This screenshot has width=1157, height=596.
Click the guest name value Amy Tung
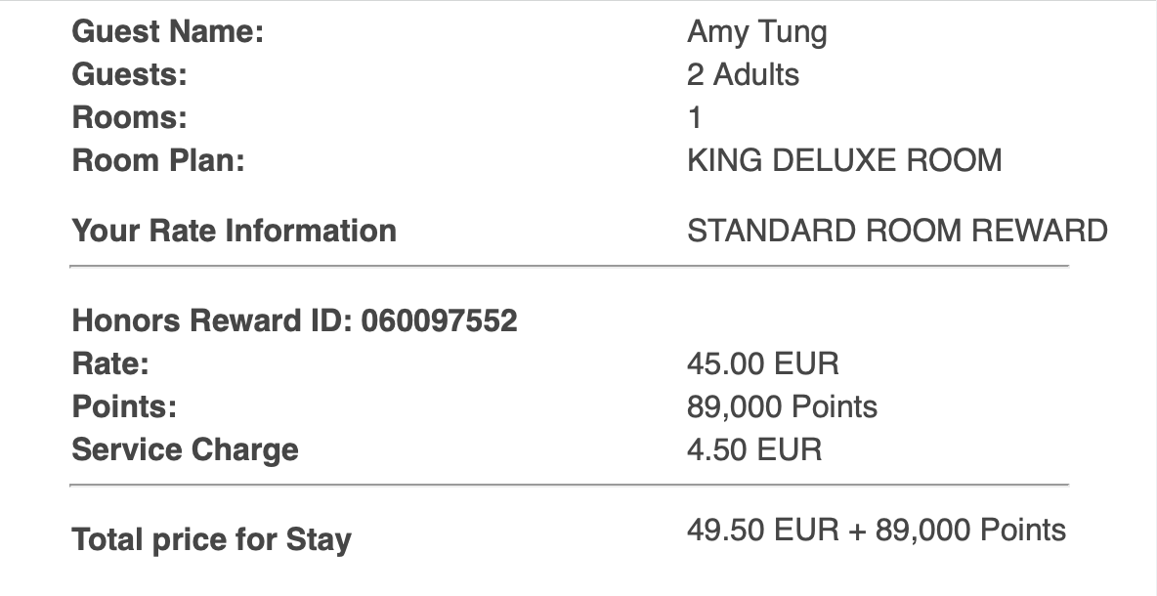pos(756,32)
